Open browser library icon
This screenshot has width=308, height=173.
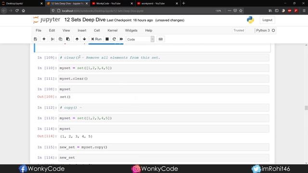(x=270, y=11)
